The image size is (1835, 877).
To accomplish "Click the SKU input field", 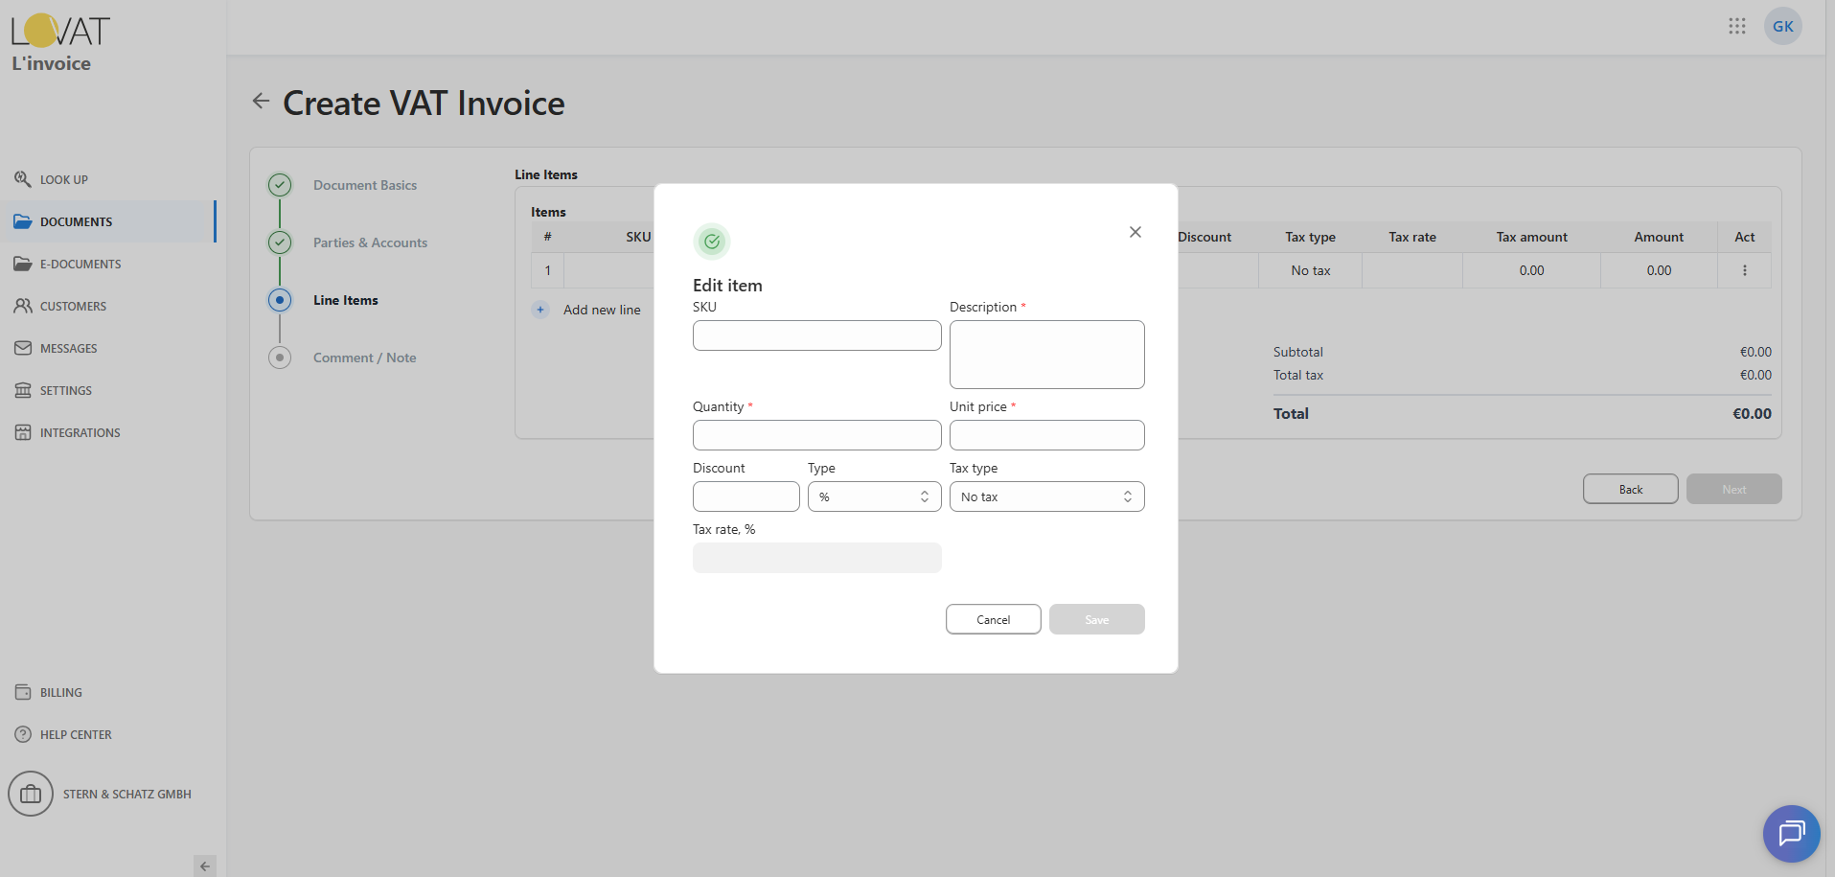I will coord(816,335).
